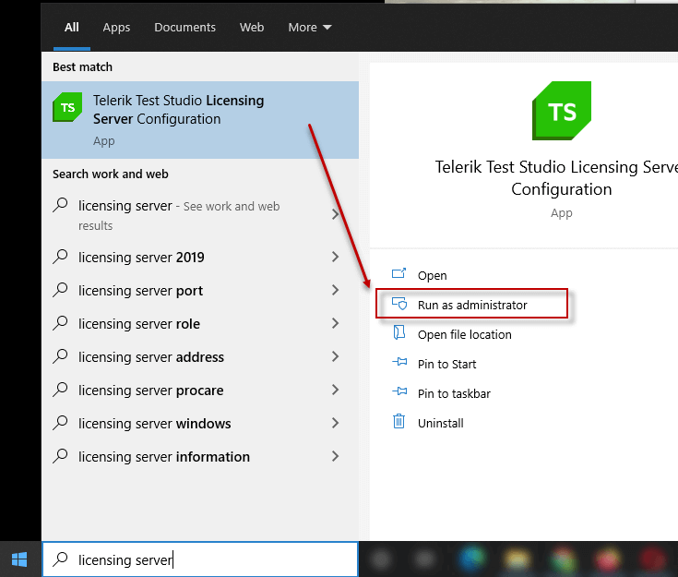Select the 'licensing server role' suggestion
The width and height of the screenshot is (678, 577).
point(200,324)
